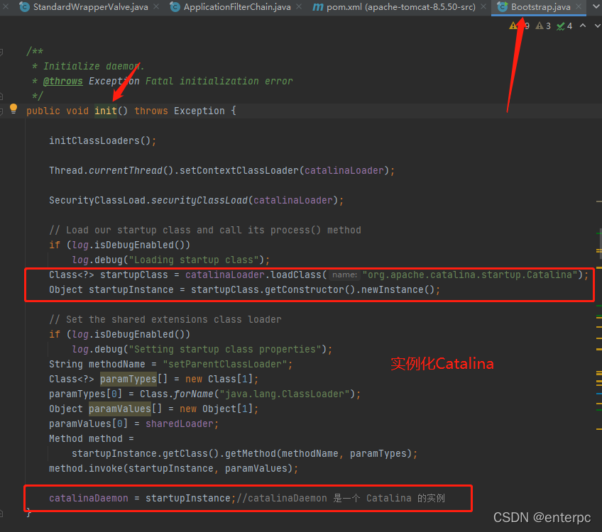This screenshot has width=602, height=532.
Task: Open the weak warnings count showing 3
Action: point(543,26)
